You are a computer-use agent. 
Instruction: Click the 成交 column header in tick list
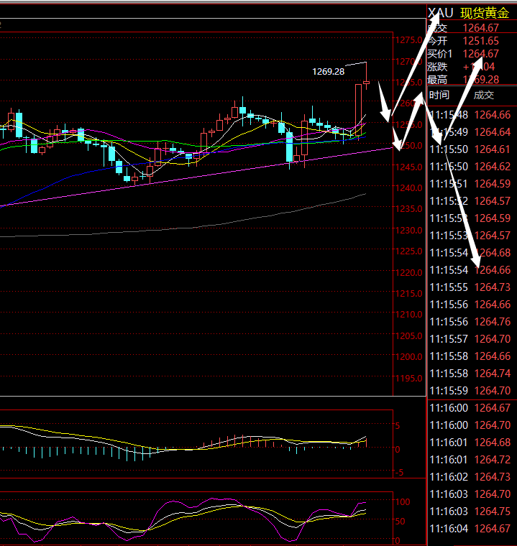pyautogui.click(x=484, y=95)
